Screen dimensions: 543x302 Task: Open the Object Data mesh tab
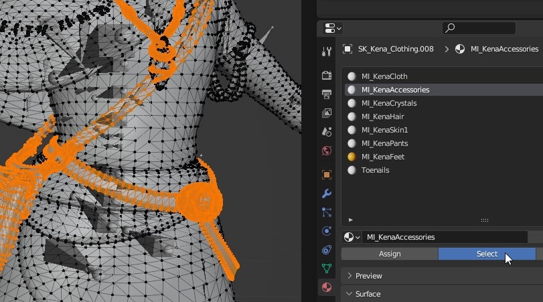point(327,269)
